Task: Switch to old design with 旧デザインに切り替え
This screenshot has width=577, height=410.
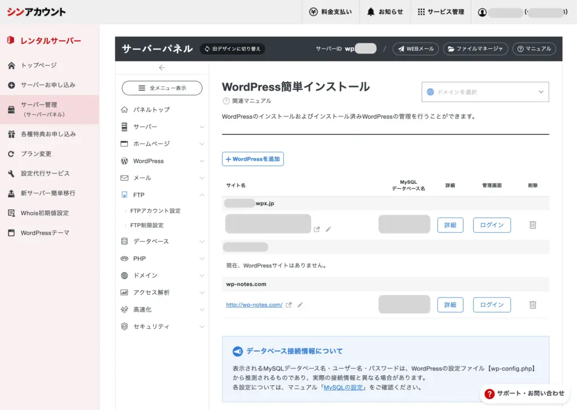Action: coord(232,49)
